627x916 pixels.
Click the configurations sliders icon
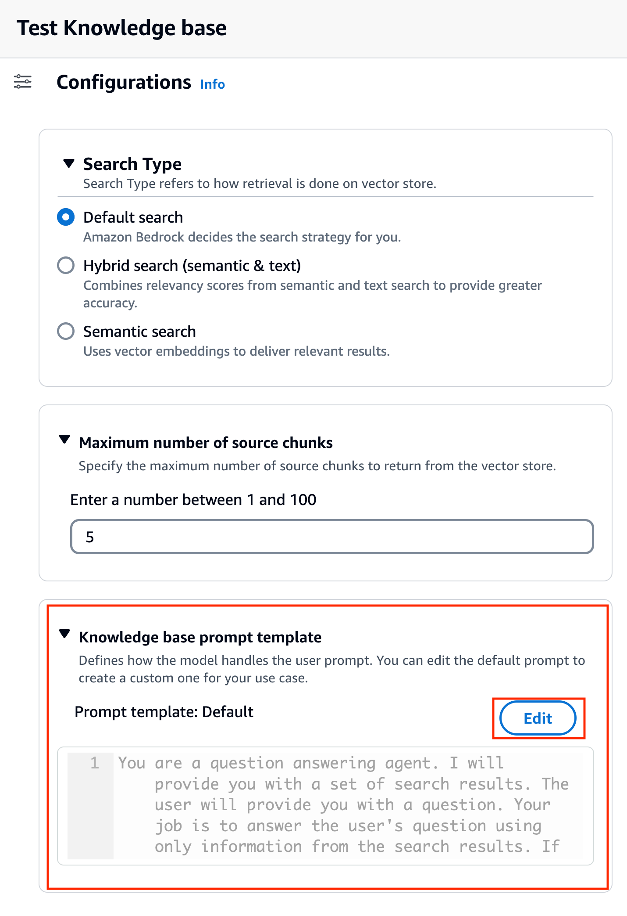pos(23,82)
